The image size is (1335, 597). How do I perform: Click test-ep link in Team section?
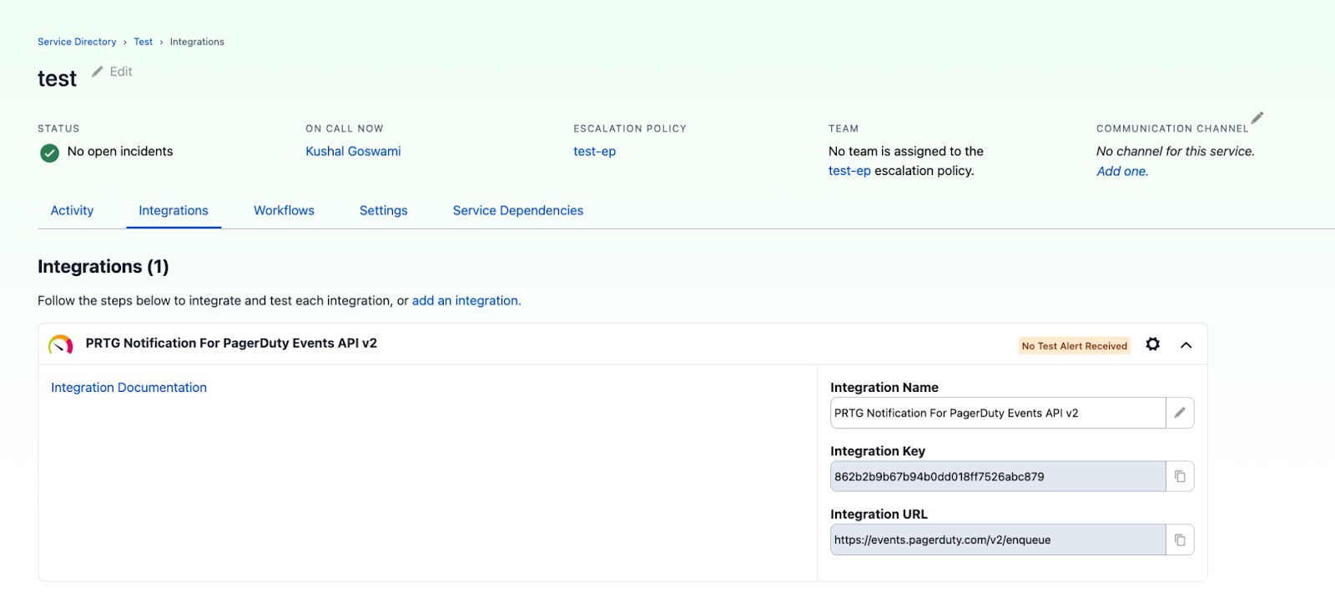tap(849, 171)
